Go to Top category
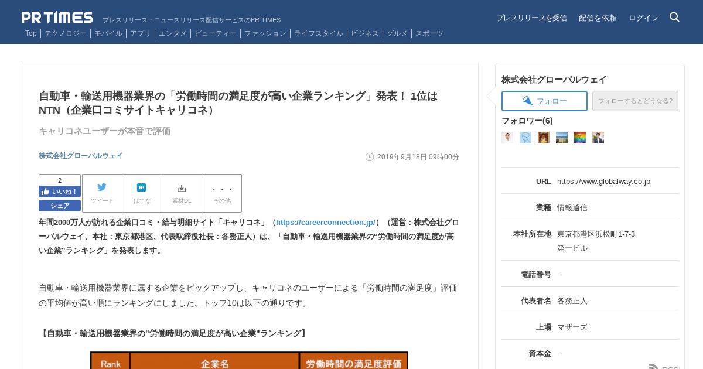 point(31,33)
